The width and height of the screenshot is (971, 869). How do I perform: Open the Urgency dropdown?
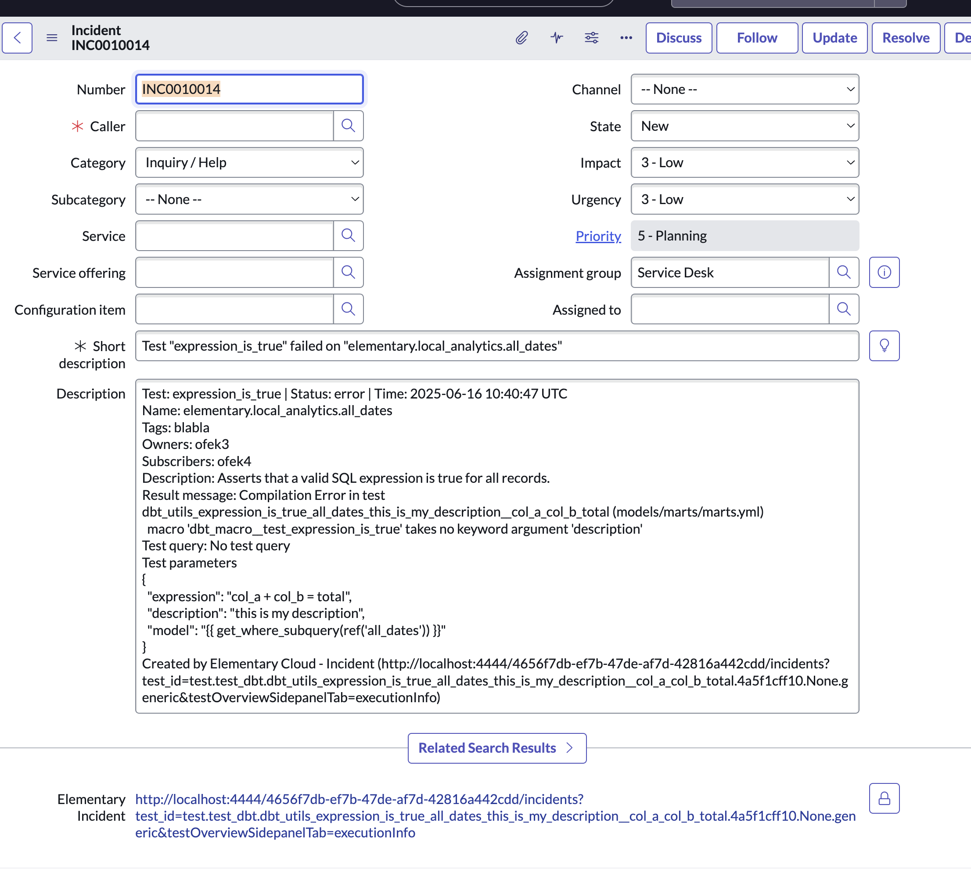(745, 199)
